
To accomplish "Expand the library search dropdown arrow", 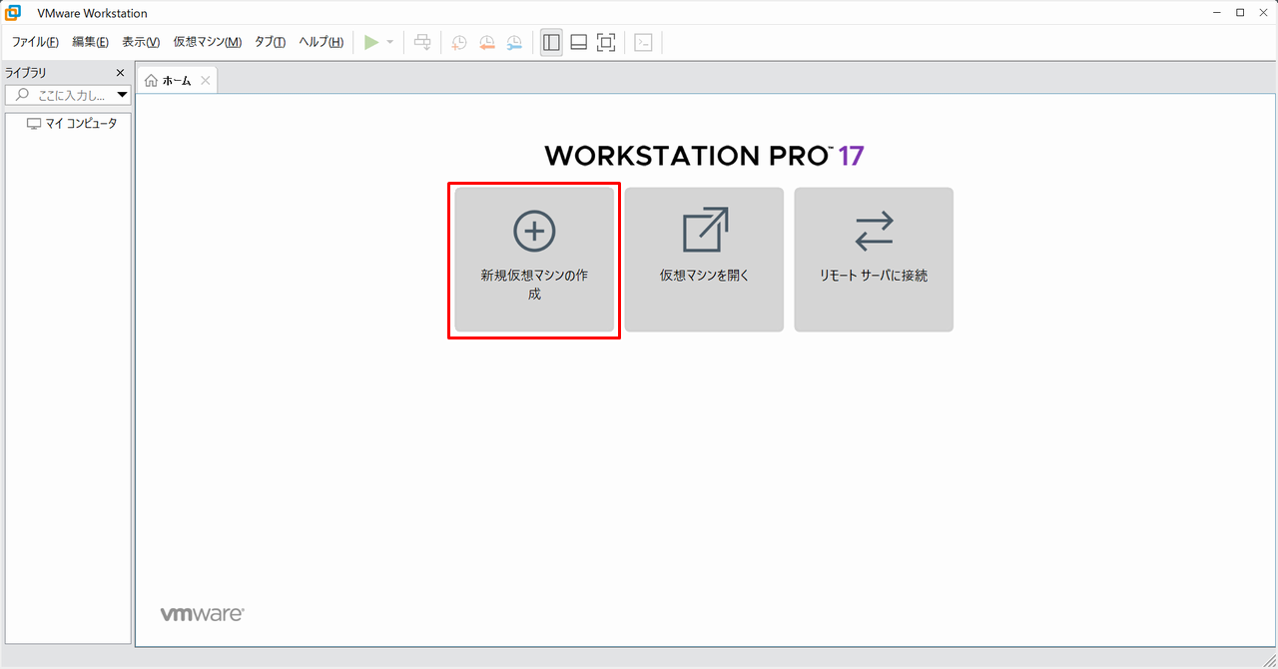I will tap(123, 96).
